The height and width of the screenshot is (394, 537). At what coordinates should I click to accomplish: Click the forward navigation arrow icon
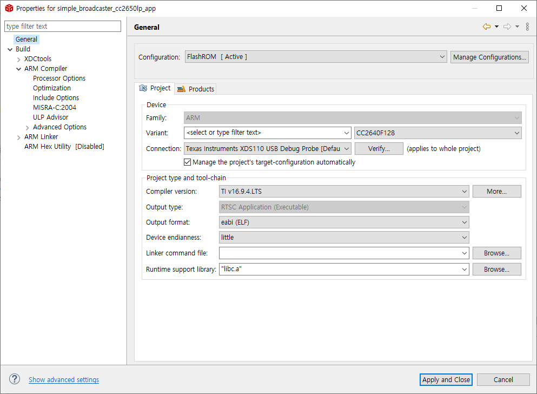pyautogui.click(x=507, y=27)
